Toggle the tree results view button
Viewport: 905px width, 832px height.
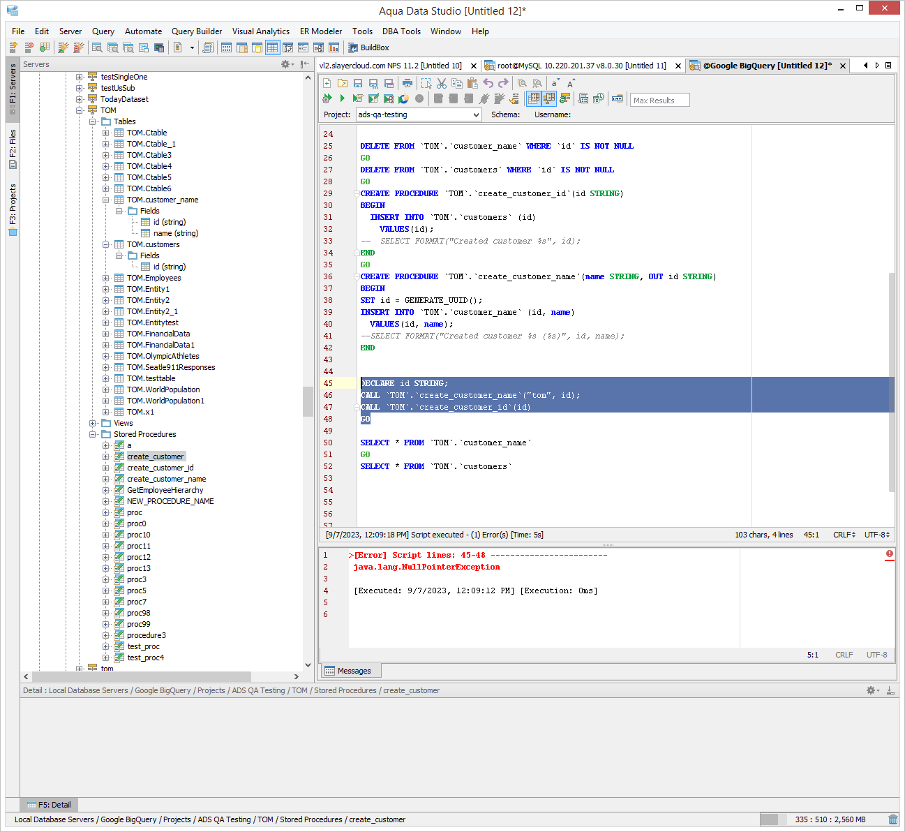(549, 98)
